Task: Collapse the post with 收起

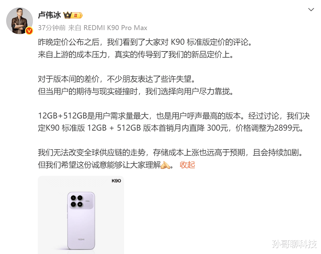Action: 187,165
